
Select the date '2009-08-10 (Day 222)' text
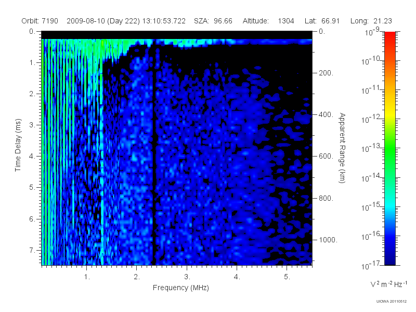103,21
